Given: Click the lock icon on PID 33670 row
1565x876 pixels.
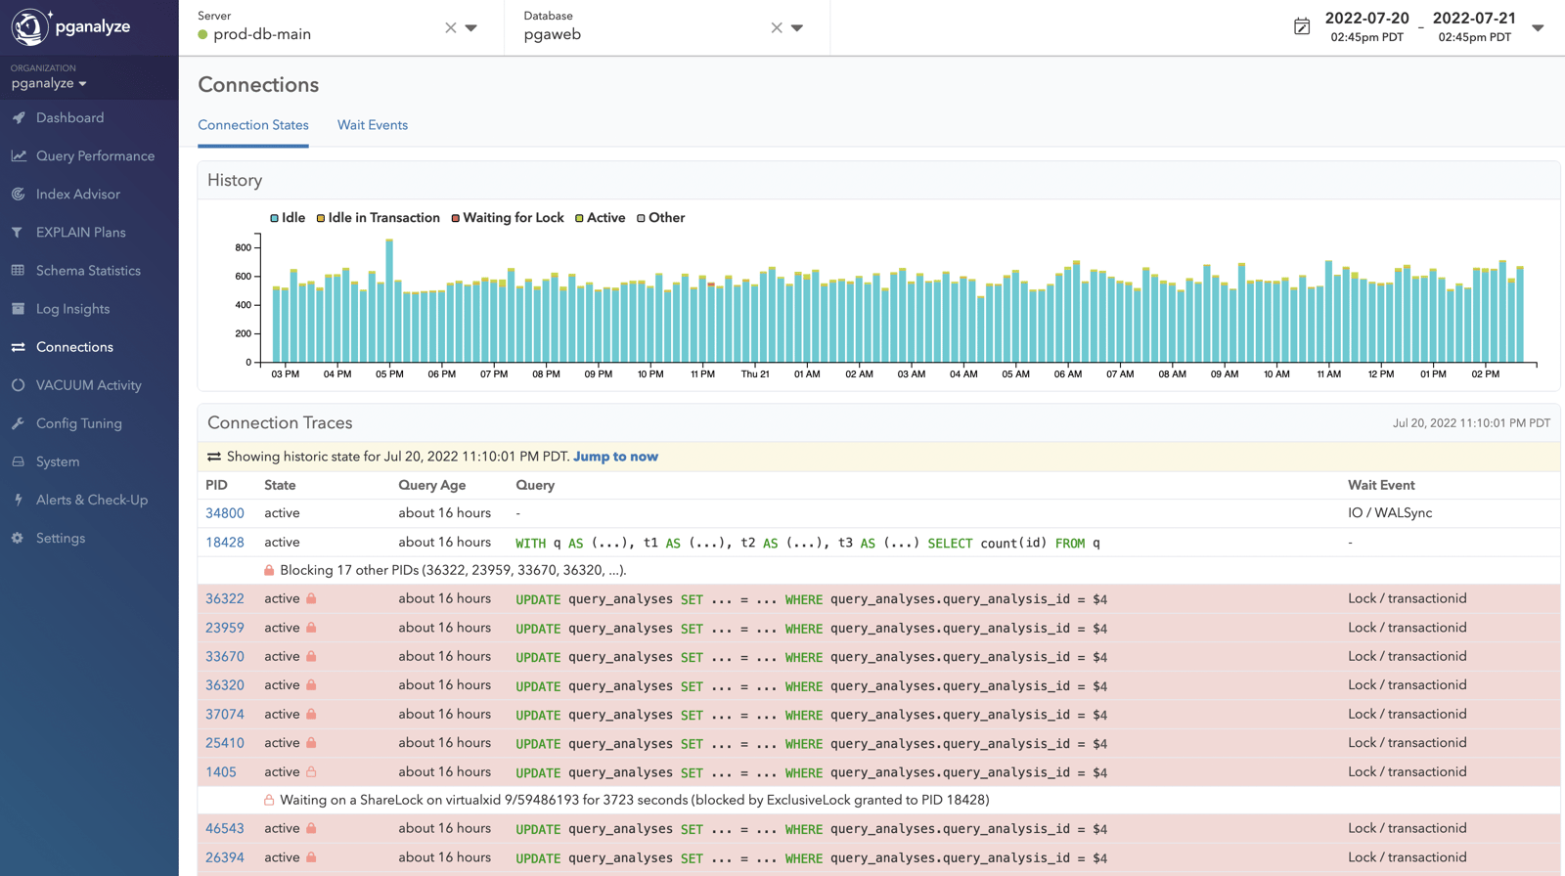Looking at the screenshot, I should [x=311, y=656].
